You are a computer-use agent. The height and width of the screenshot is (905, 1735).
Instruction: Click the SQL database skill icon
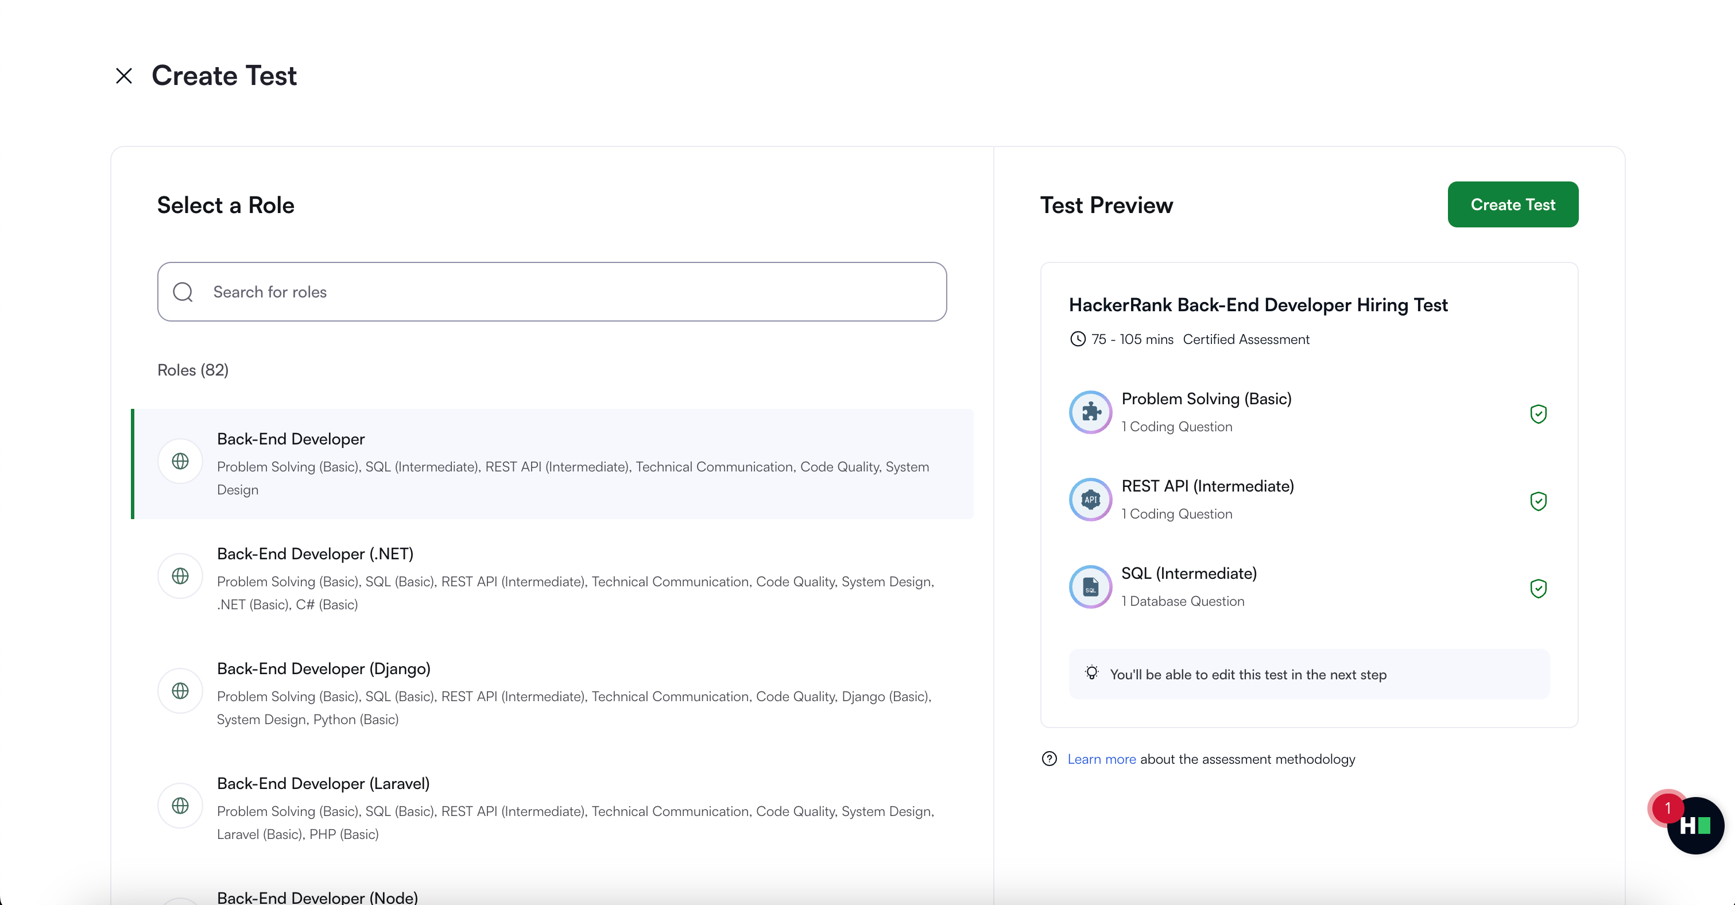1090,587
